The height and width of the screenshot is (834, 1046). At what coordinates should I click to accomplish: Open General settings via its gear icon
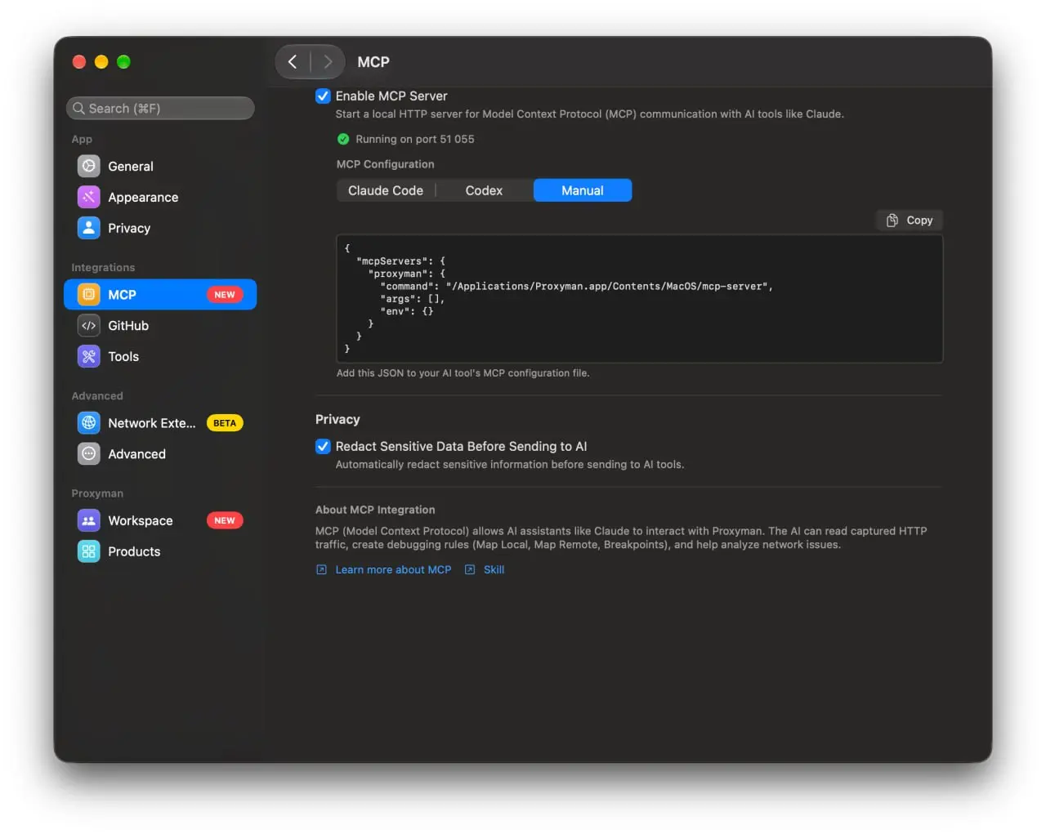(89, 166)
